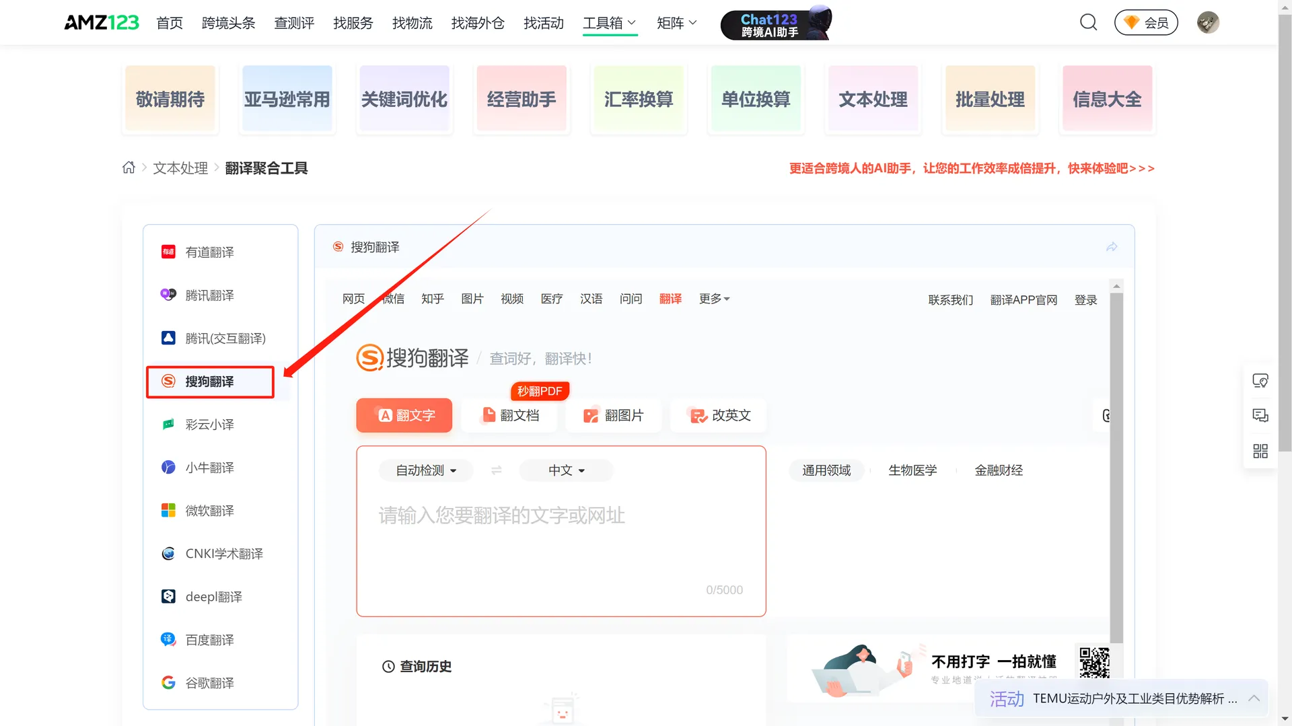Select the 翻文字 tab
Image resolution: width=1292 pixels, height=726 pixels.
[x=404, y=415]
